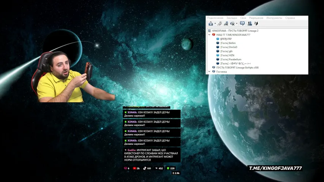Click the Gadila chat message about ИНТРИГАНТ
Screen dimensions: 324x182
152,155
